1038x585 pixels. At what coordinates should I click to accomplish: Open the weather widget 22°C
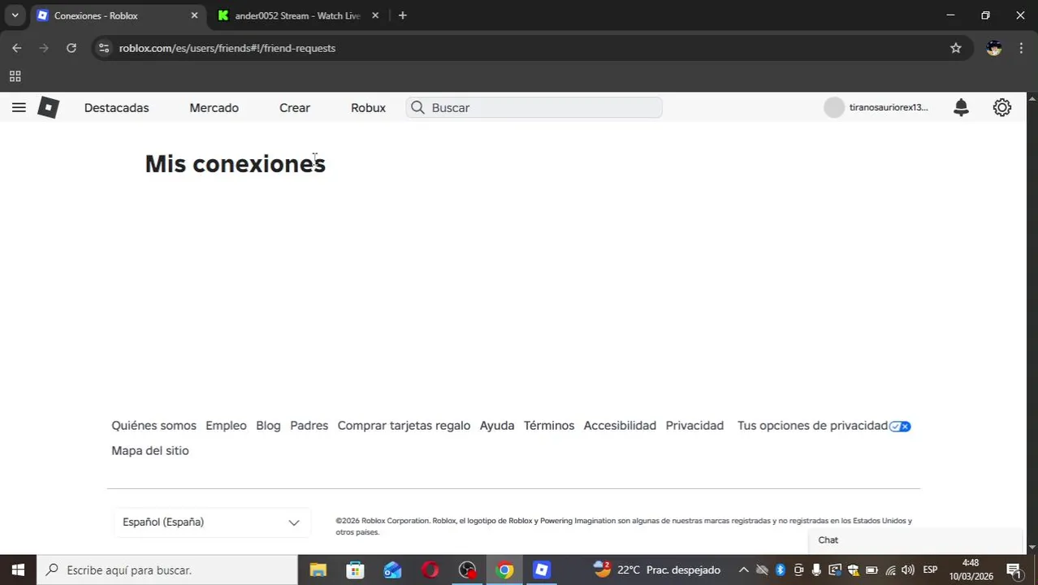pyautogui.click(x=657, y=570)
